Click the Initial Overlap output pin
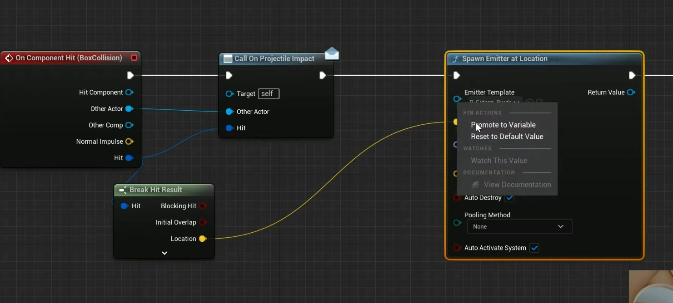 tap(203, 222)
